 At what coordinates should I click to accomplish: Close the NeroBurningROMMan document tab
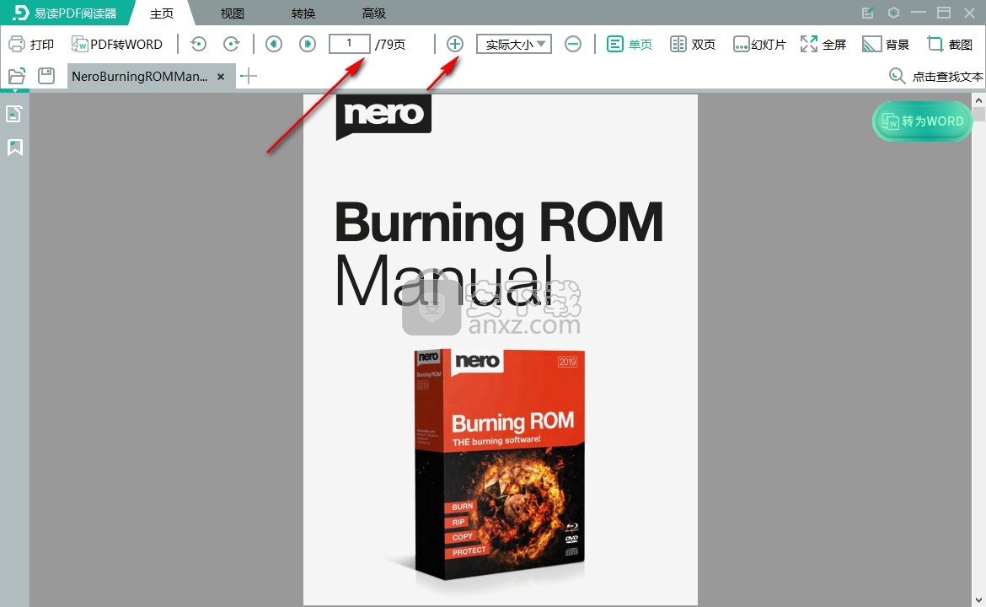pos(221,76)
